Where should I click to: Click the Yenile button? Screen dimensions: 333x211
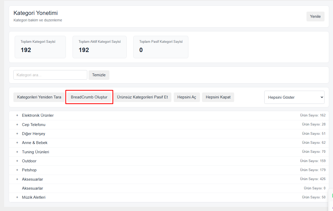coord(315,16)
